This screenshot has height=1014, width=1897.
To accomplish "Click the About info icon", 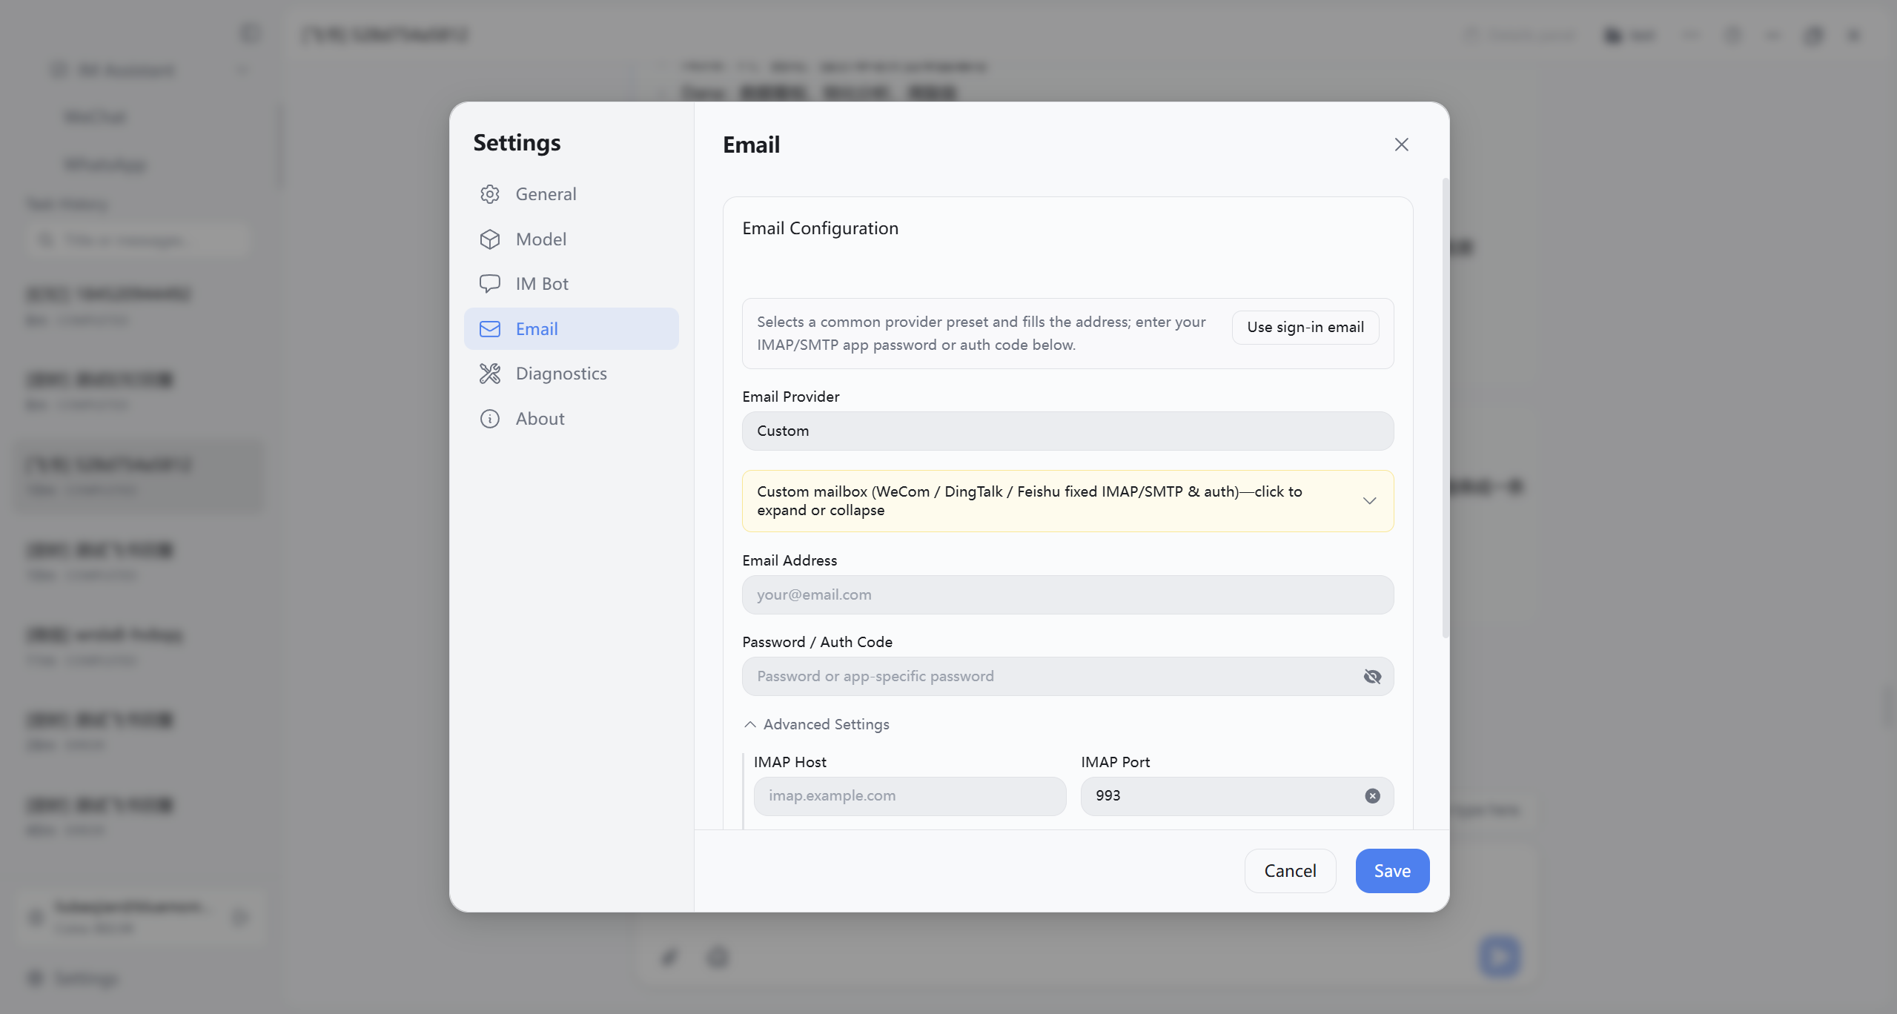I will [490, 419].
